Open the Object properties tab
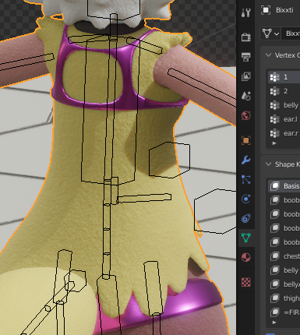Viewport: 300px width, 335px height. 245,140
